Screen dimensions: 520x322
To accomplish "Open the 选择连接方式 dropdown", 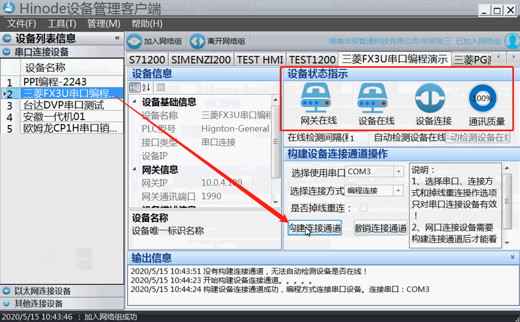I will click(398, 190).
